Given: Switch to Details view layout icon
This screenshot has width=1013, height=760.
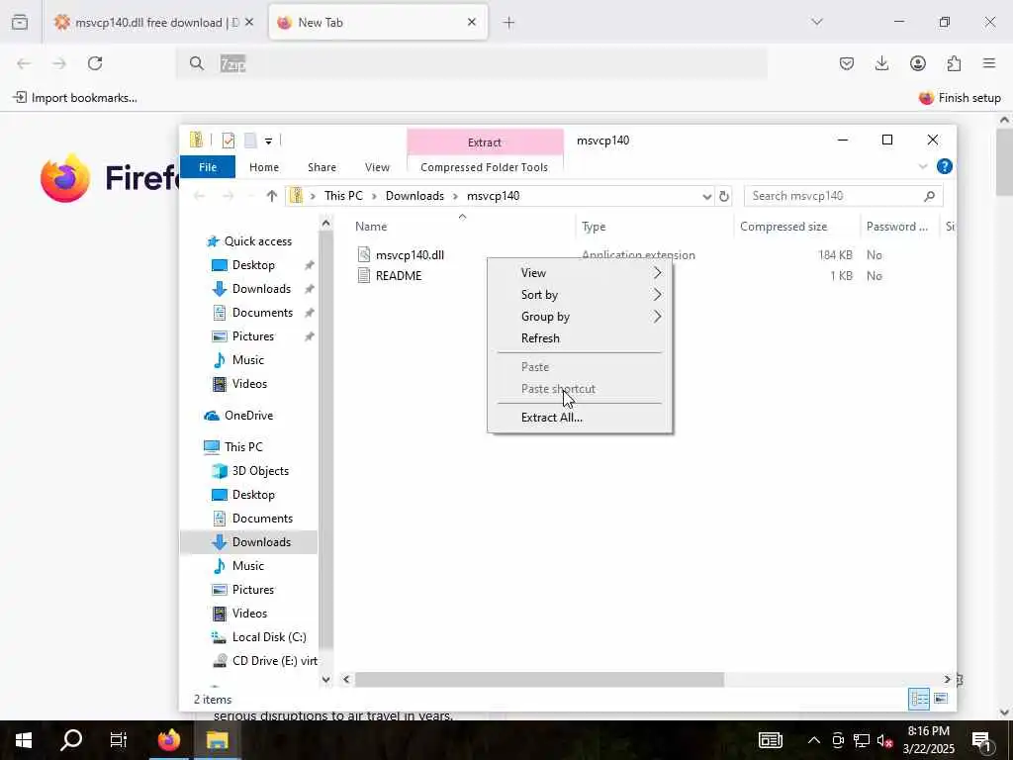Looking at the screenshot, I should coord(919,699).
